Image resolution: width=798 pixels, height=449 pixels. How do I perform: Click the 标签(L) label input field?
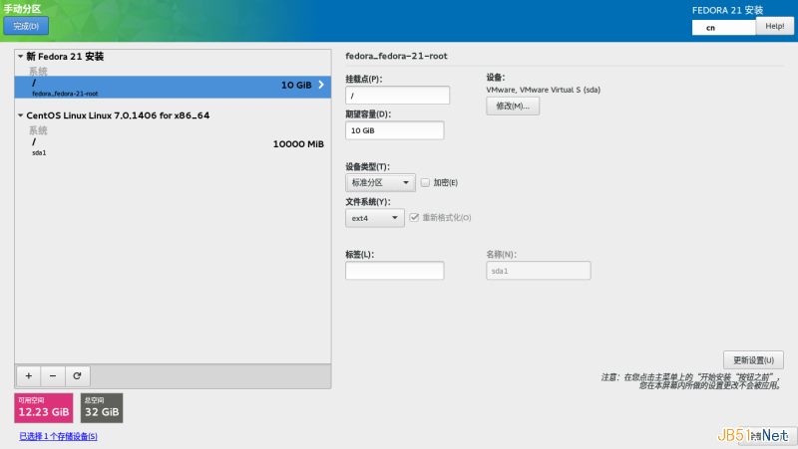tap(394, 270)
